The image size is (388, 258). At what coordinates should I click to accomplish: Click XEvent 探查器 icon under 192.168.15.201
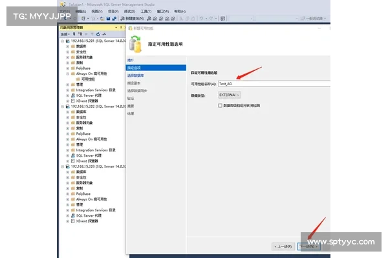(72, 101)
